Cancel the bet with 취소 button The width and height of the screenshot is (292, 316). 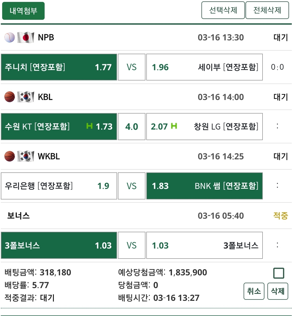tap(254, 291)
